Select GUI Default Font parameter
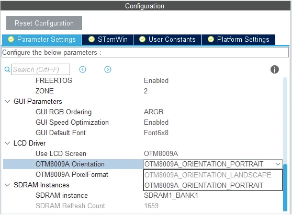This screenshot has height=215, width=292. pos(61,133)
